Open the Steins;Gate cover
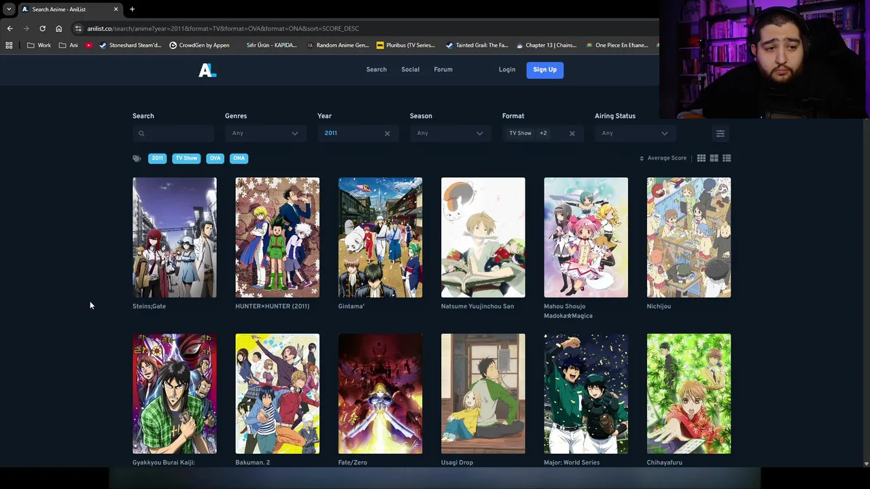870x489 pixels. click(x=175, y=238)
